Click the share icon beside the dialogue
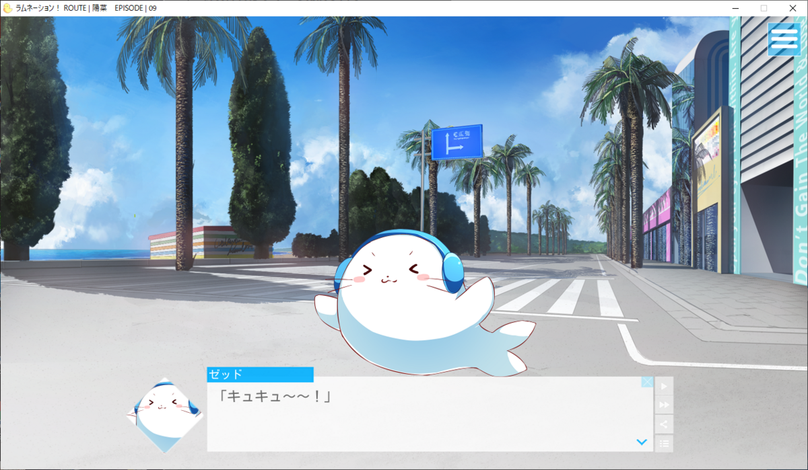Viewport: 808px width, 470px height. pyautogui.click(x=664, y=424)
